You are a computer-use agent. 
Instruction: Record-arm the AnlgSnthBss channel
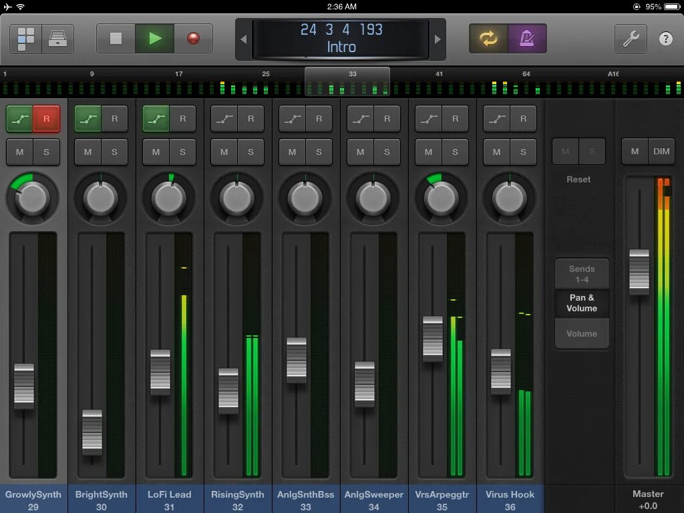[x=319, y=119]
